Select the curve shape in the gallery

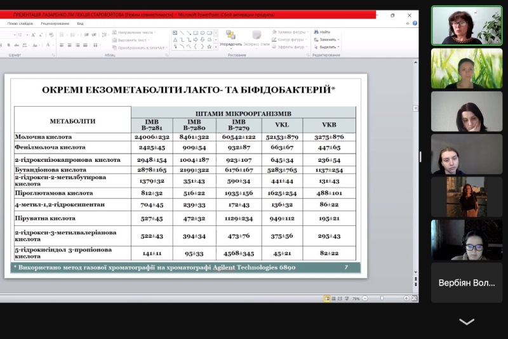(x=189, y=46)
